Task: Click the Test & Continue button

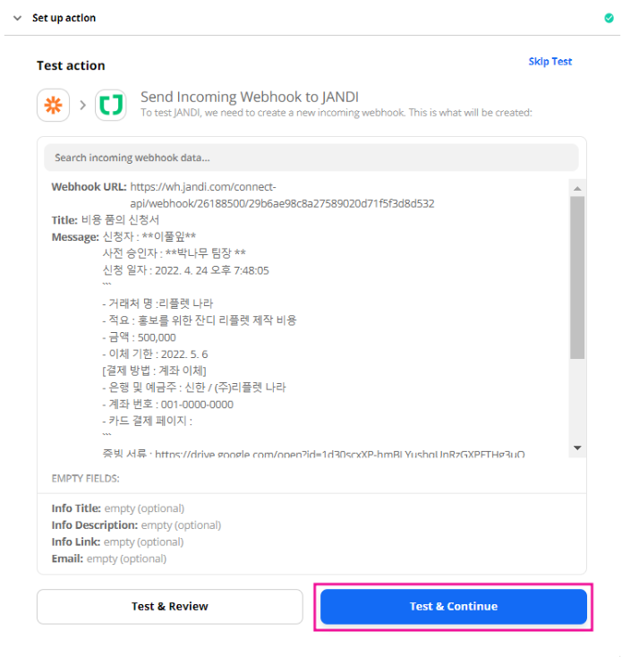Action: (x=453, y=607)
